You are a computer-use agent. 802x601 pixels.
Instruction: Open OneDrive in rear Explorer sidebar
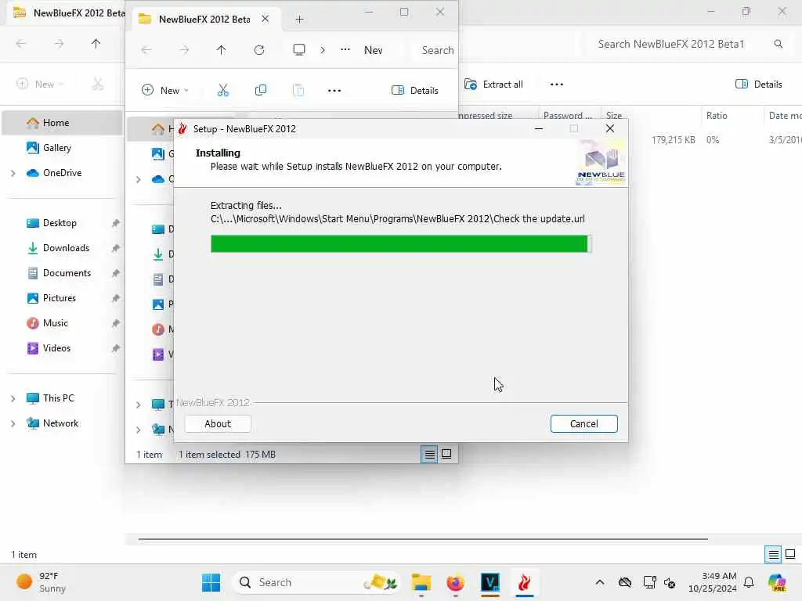pyautogui.click(x=62, y=173)
